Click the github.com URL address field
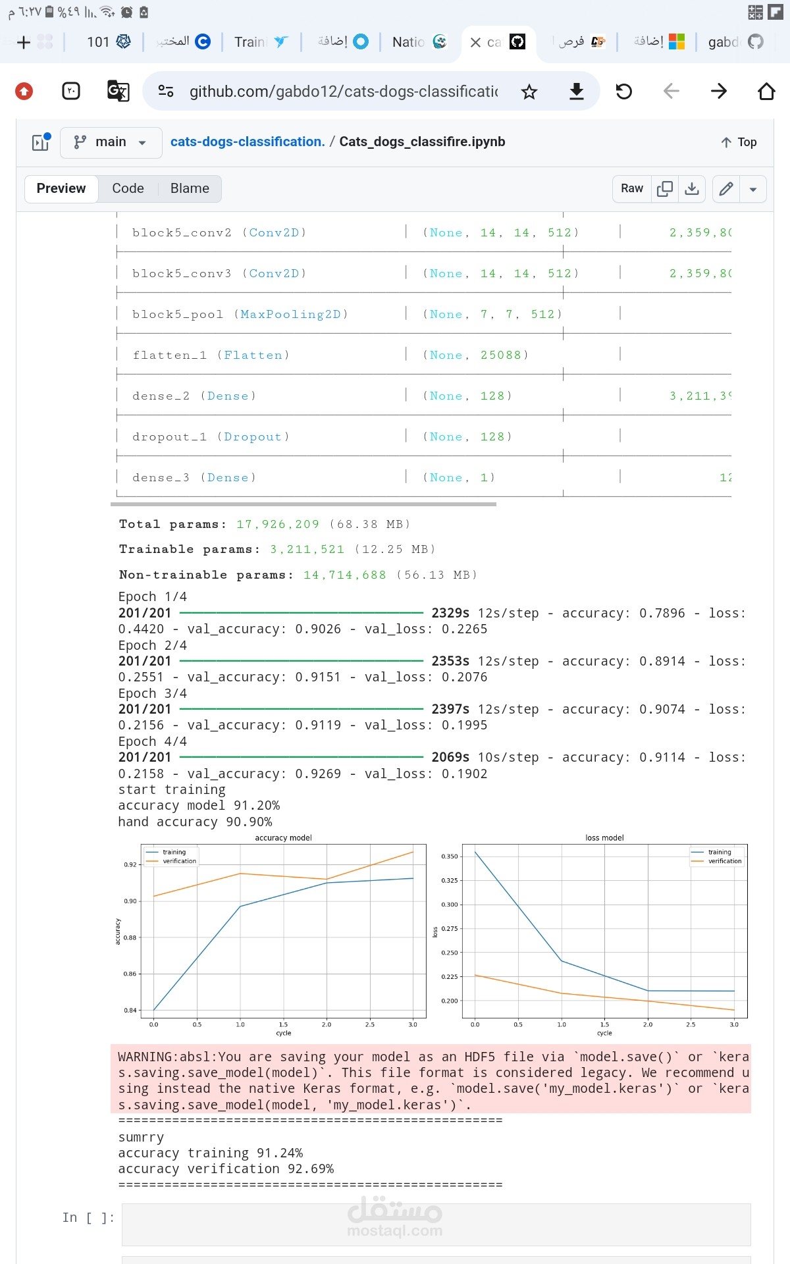 343,92
